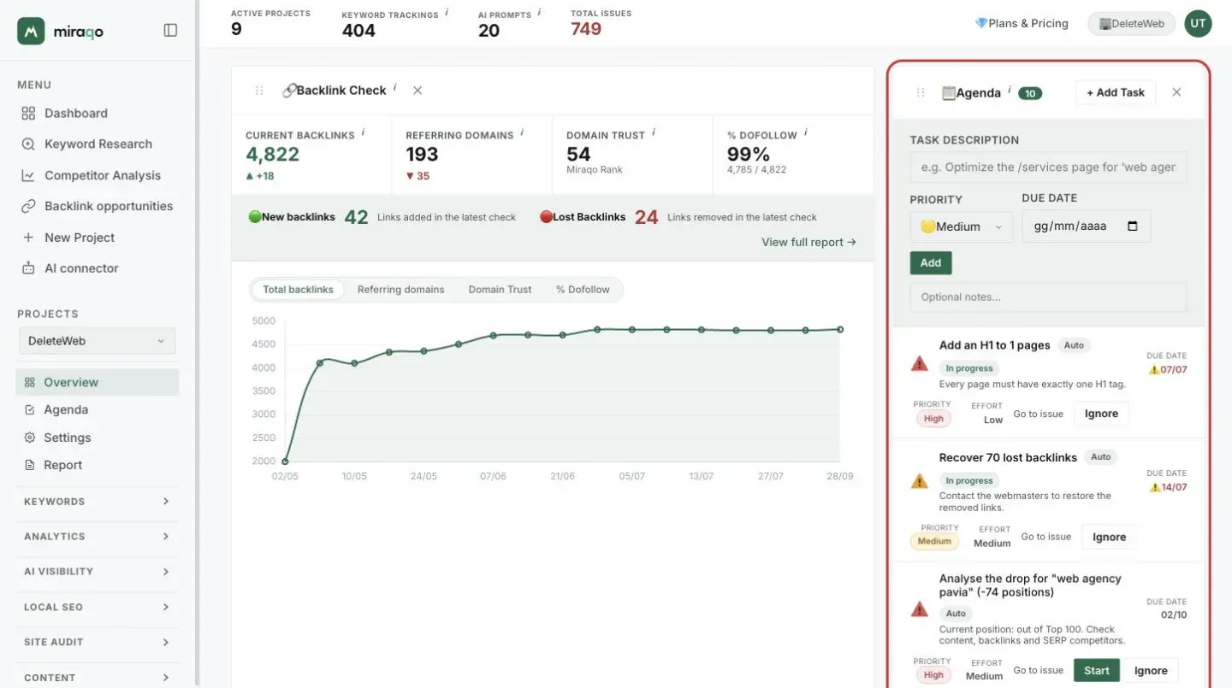The height and width of the screenshot is (688, 1232).
Task: Click the + Add Task button
Action: (1116, 92)
